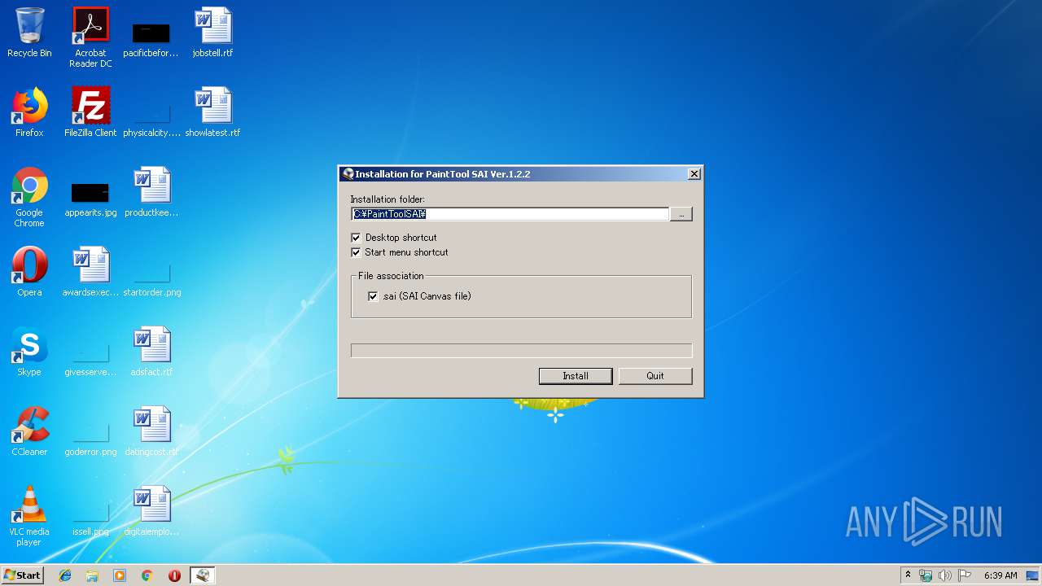The width and height of the screenshot is (1042, 586).
Task: Select the pacificbefor... desktop file
Action: coord(151,39)
